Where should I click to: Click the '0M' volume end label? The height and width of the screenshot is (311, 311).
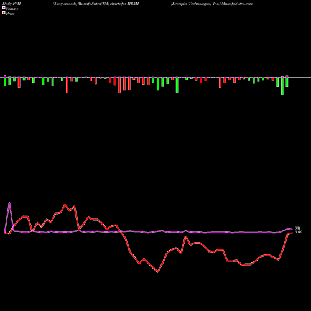[x=297, y=228]
